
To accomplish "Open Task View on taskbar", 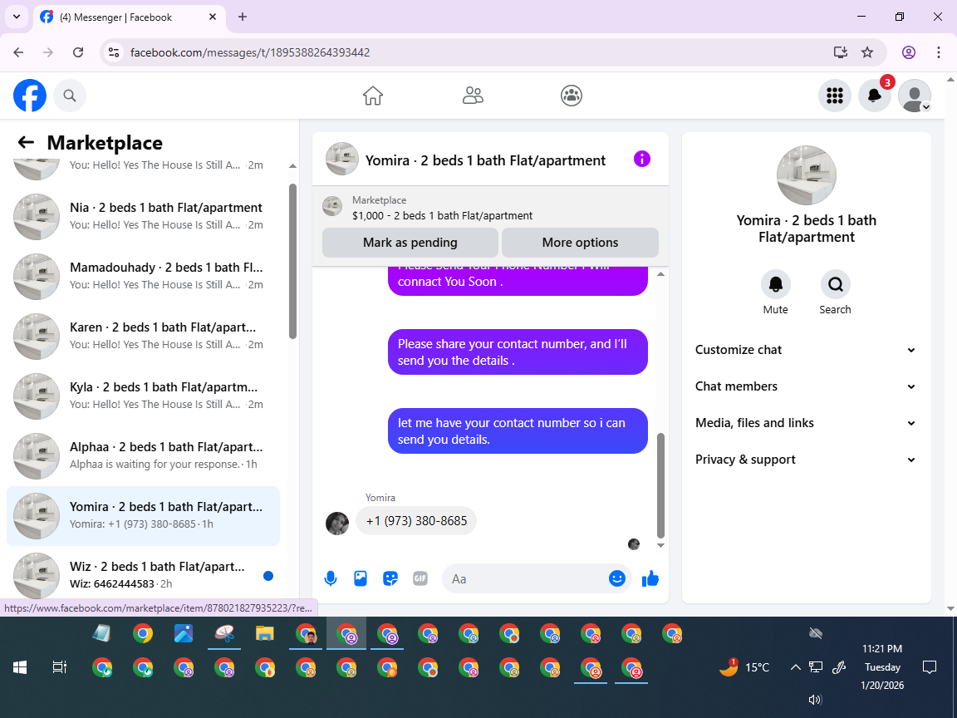I will pyautogui.click(x=59, y=668).
